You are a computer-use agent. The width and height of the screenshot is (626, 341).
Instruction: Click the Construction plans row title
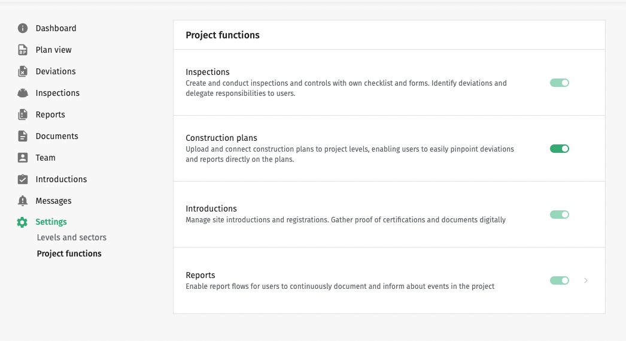pos(221,138)
